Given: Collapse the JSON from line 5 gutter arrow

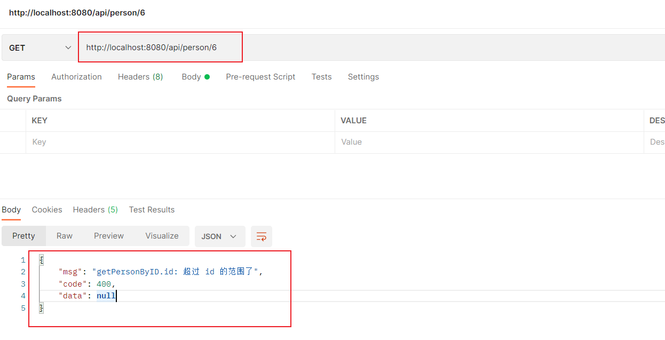Looking at the screenshot, I should 41,307.
